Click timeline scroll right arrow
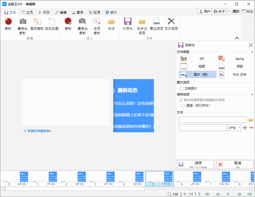The image size is (255, 197). [252, 189]
